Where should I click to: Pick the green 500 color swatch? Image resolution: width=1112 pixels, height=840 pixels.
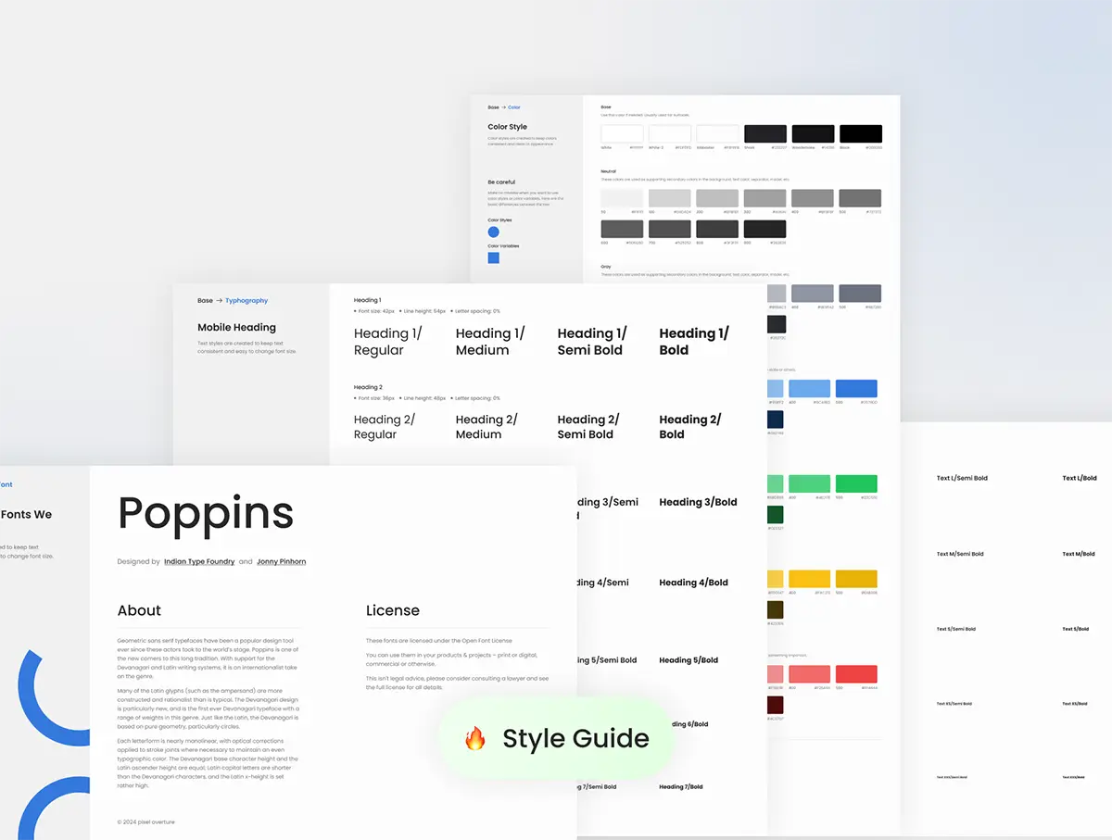(x=856, y=483)
